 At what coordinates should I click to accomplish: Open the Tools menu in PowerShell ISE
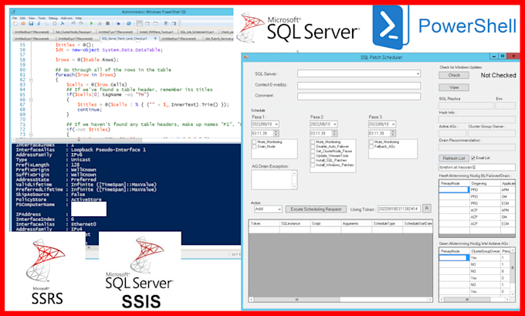coord(42,18)
